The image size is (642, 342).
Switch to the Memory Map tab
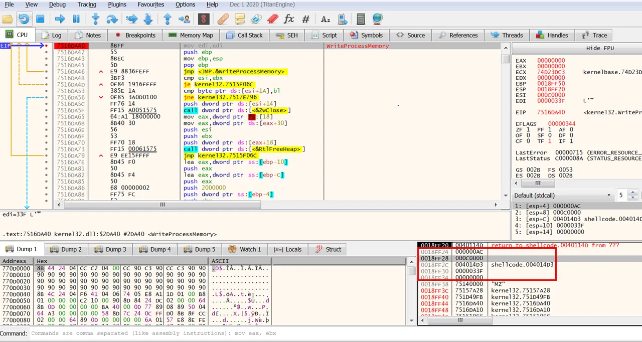(x=190, y=35)
